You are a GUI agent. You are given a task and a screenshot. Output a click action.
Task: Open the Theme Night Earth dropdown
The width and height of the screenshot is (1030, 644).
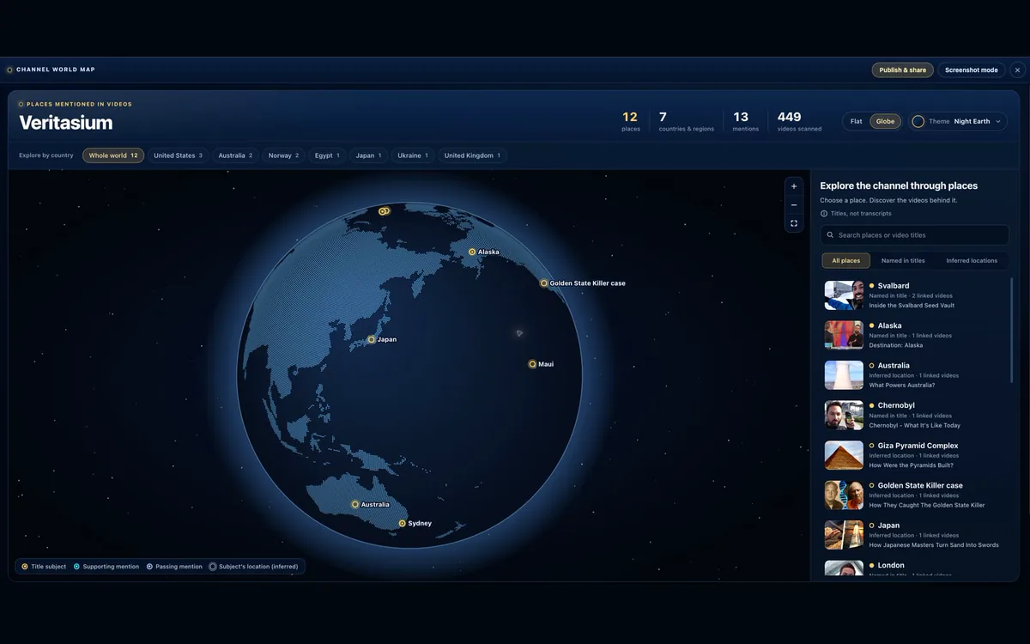click(958, 122)
